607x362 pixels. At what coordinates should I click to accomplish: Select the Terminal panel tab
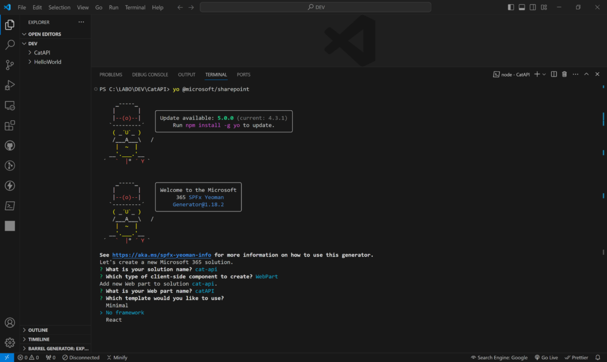[x=216, y=75]
